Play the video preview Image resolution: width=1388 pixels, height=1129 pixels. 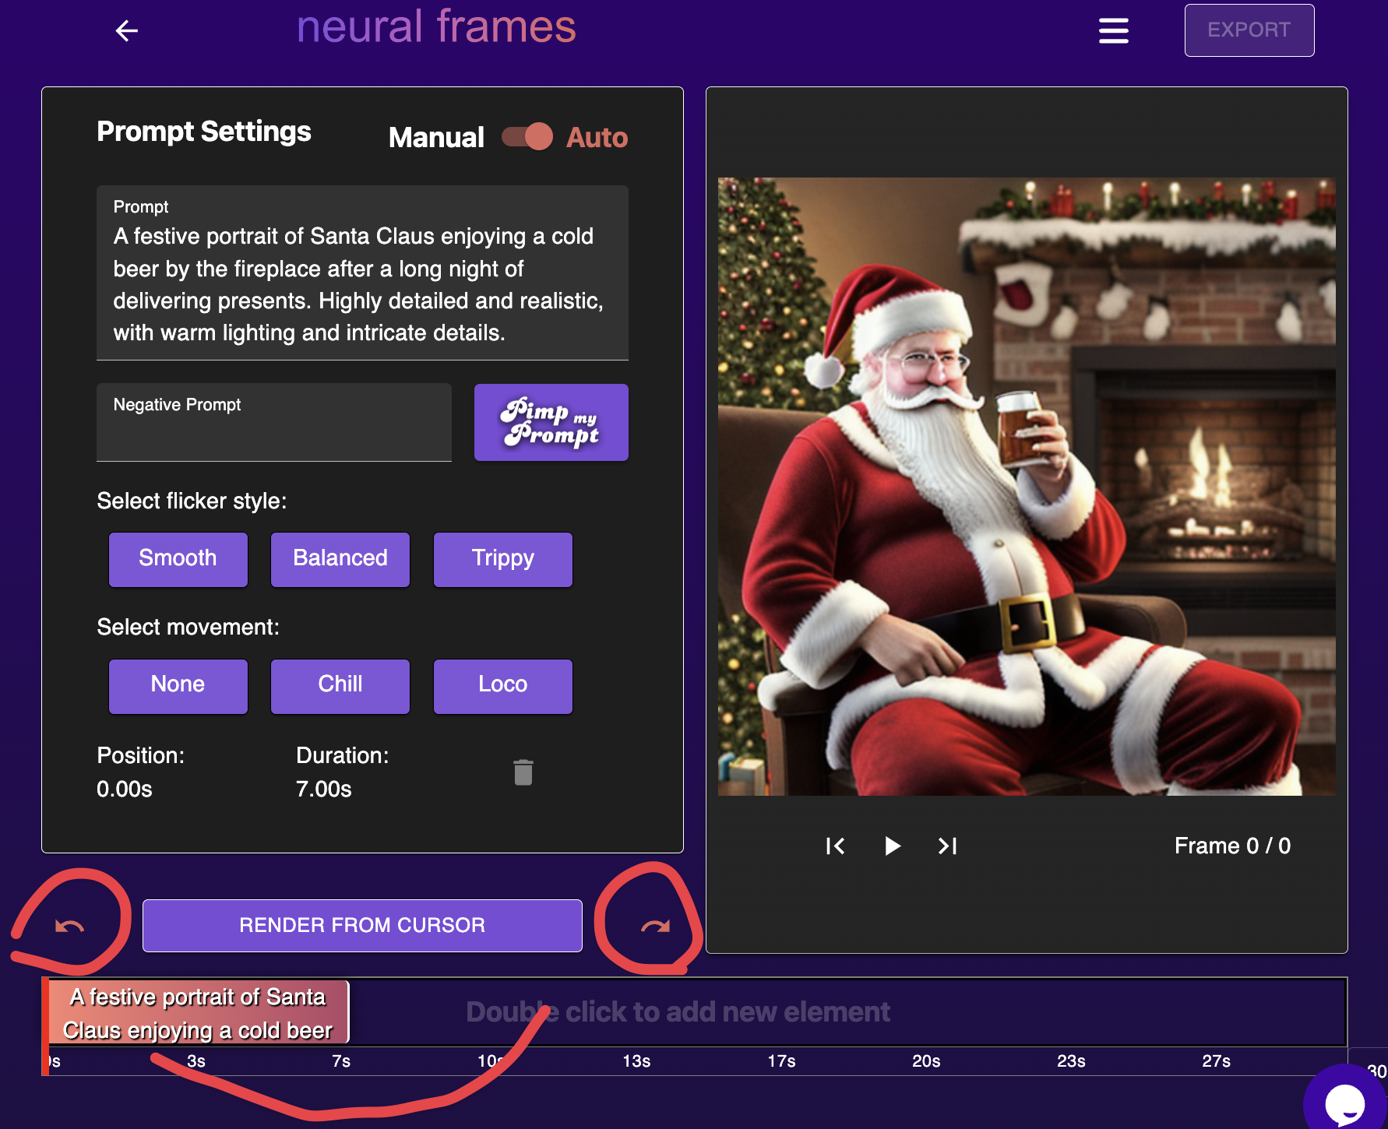893,846
